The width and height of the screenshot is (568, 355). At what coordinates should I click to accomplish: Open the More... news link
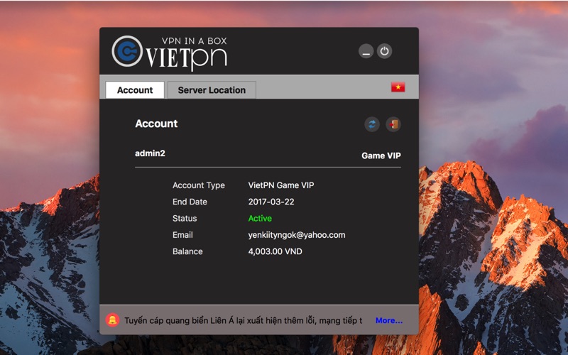389,320
